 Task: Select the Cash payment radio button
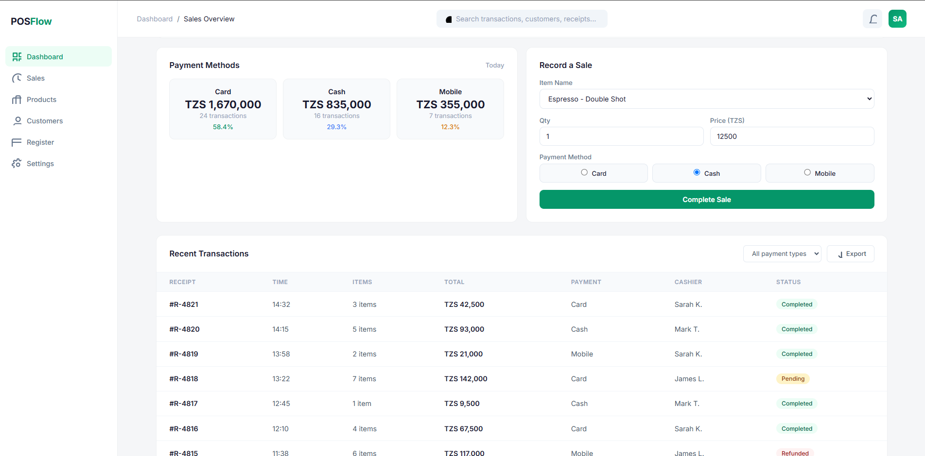point(697,172)
